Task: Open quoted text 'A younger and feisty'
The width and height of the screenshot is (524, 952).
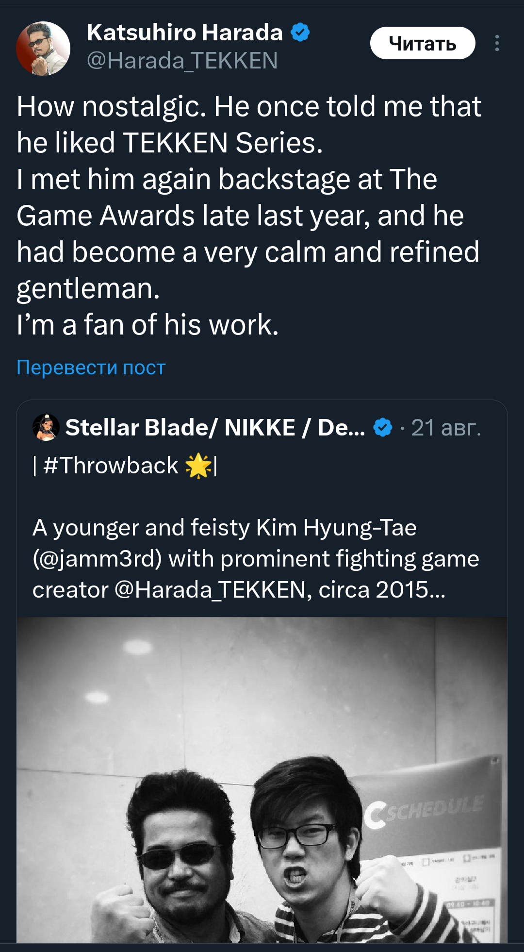Action: click(224, 528)
